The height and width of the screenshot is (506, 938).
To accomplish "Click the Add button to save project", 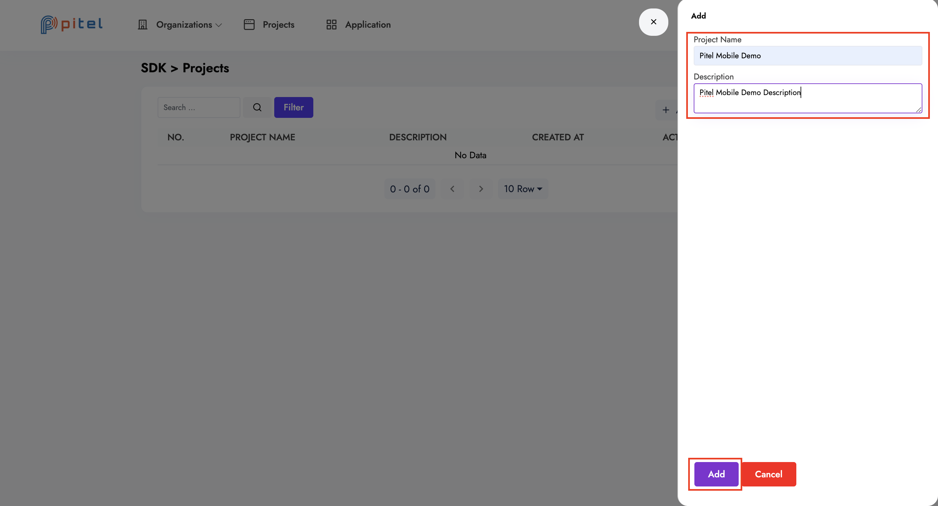I will pos(716,473).
